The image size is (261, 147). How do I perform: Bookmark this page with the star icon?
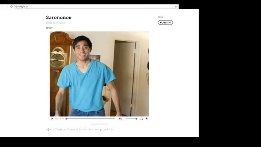[176, 7]
